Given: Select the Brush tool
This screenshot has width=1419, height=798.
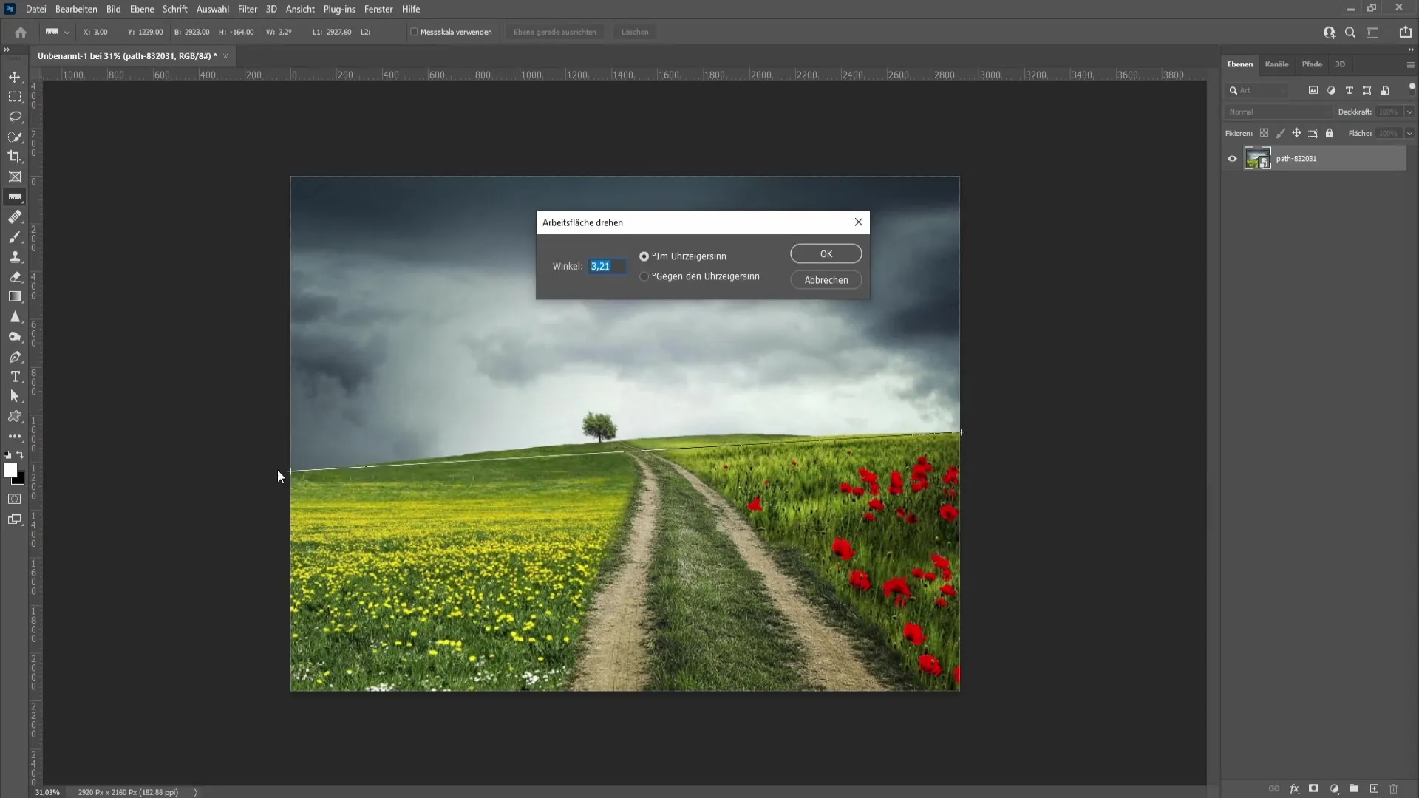Looking at the screenshot, I should tap(15, 236).
